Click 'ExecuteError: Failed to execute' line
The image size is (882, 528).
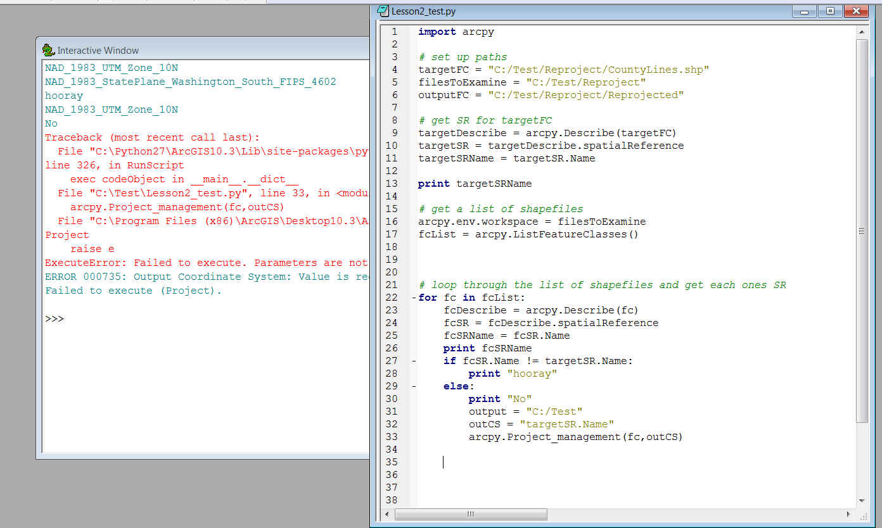[x=207, y=263]
